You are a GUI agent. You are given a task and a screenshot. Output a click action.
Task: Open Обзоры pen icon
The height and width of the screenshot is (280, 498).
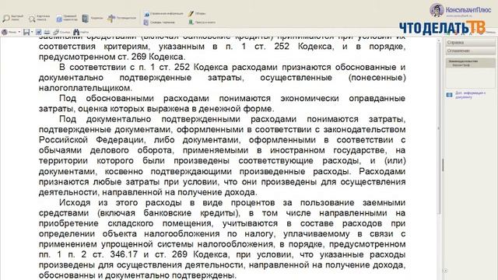[191, 14]
